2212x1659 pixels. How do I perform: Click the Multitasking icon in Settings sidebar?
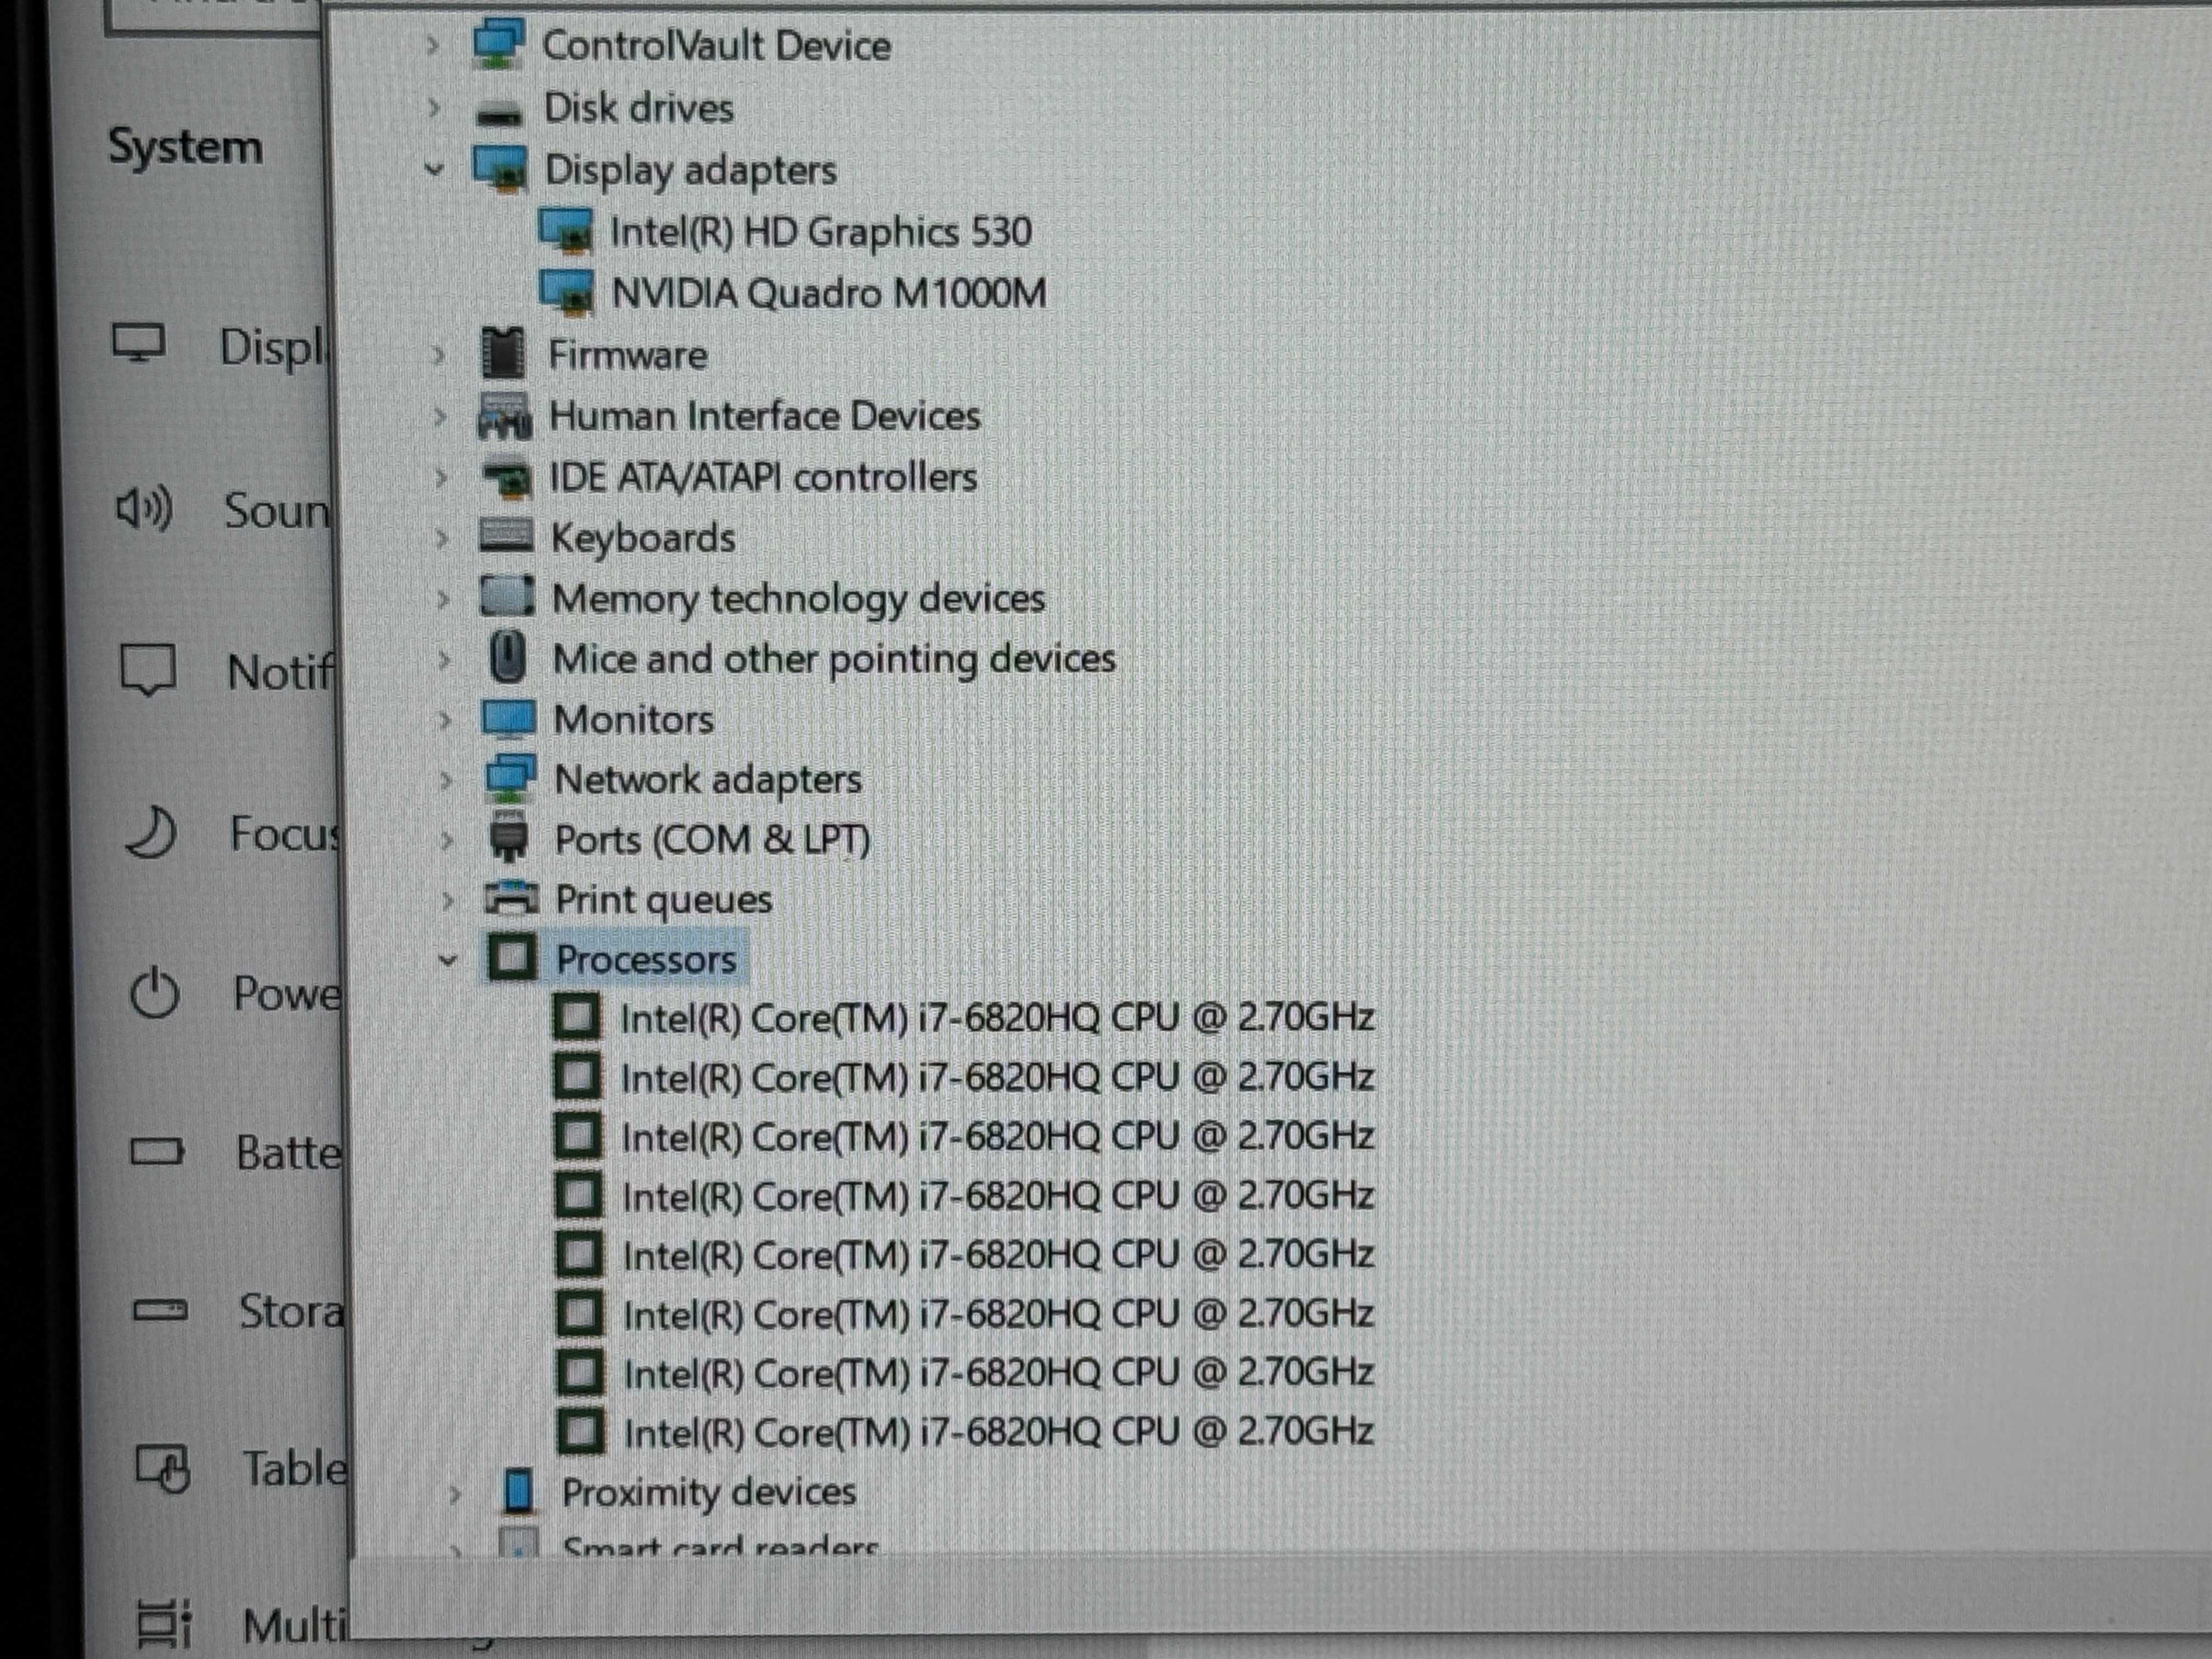click(x=164, y=1623)
